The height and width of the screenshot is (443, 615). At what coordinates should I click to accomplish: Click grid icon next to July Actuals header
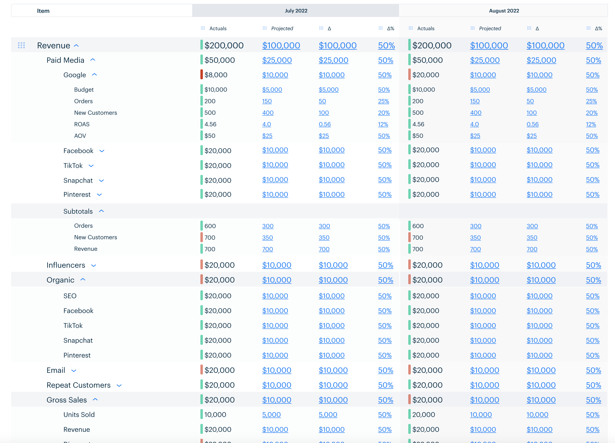coord(203,28)
